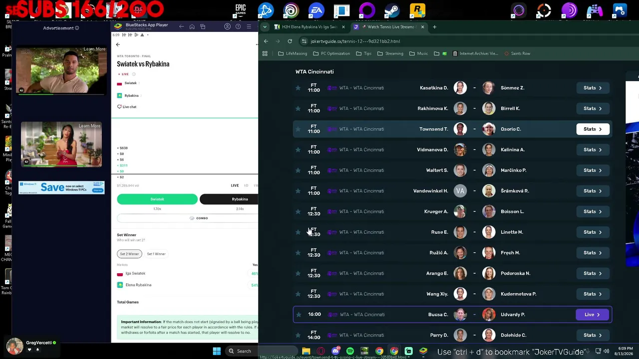Open the PC Optimization bookmarks folder
Image resolution: width=639 pixels, height=359 pixels.
pos(332,53)
